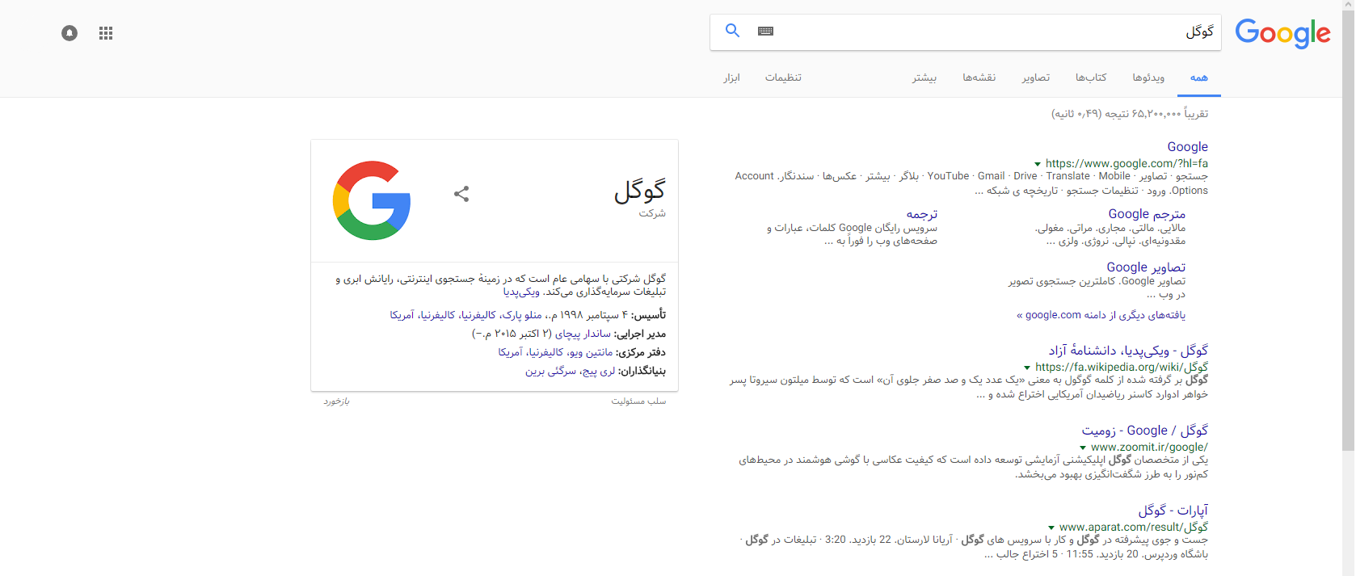Click مانتین ویو headquarters link

(591, 352)
